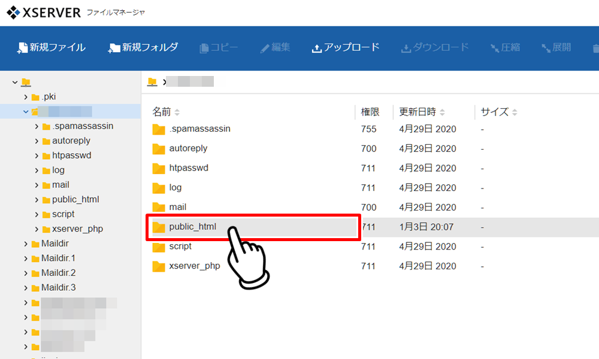Image resolution: width=599 pixels, height=359 pixels.
Task: Select xserver_php in the folder tree
Action: [77, 229]
